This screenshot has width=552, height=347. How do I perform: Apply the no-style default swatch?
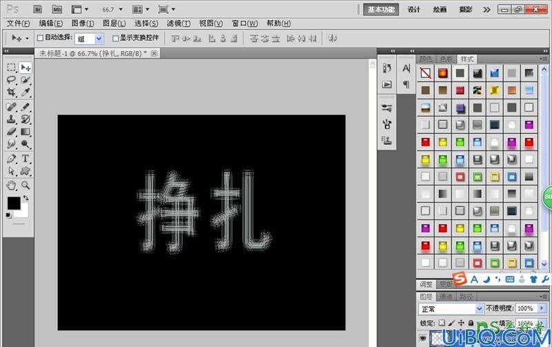click(425, 73)
